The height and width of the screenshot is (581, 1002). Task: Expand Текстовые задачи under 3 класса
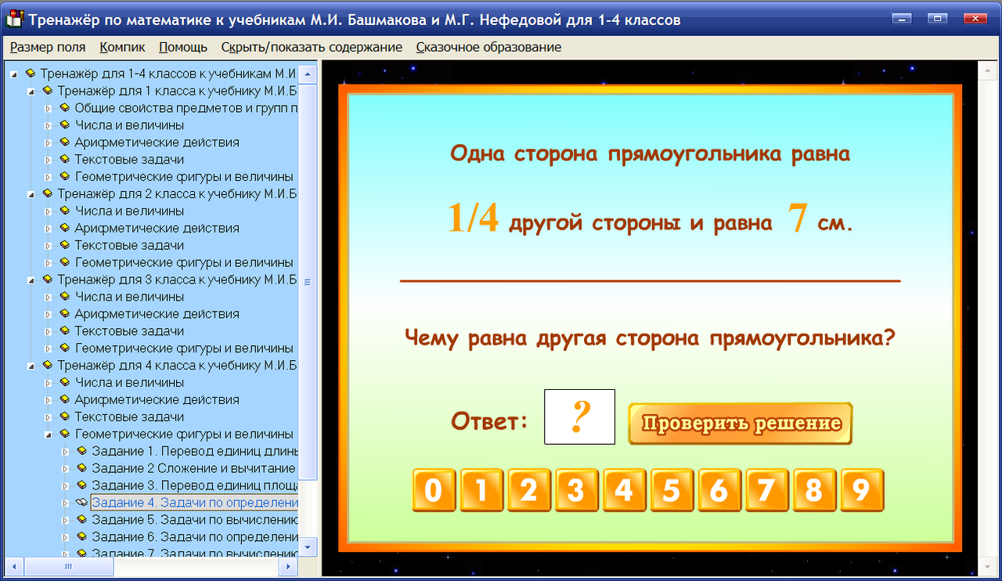(48, 331)
